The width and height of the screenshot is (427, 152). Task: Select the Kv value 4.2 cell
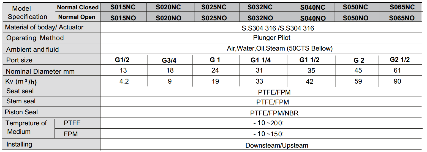[123, 81]
